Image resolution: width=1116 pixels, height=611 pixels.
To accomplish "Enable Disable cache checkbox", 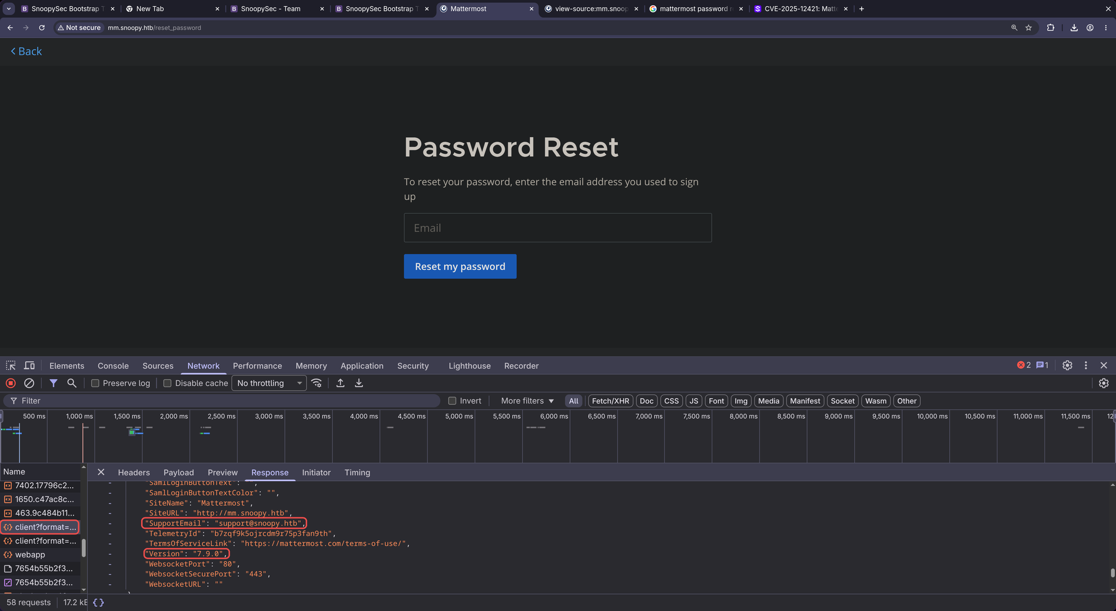I will (167, 383).
